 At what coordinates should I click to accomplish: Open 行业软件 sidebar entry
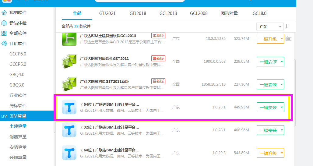[18, 95]
